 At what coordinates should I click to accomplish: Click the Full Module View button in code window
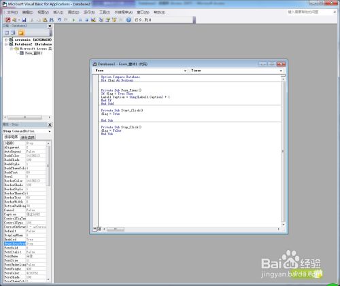click(99, 229)
